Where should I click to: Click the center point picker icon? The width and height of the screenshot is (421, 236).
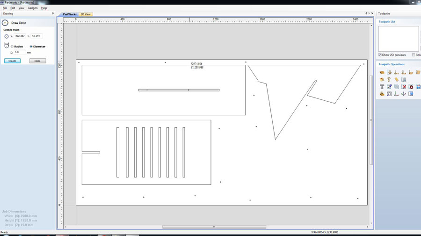coord(7,36)
